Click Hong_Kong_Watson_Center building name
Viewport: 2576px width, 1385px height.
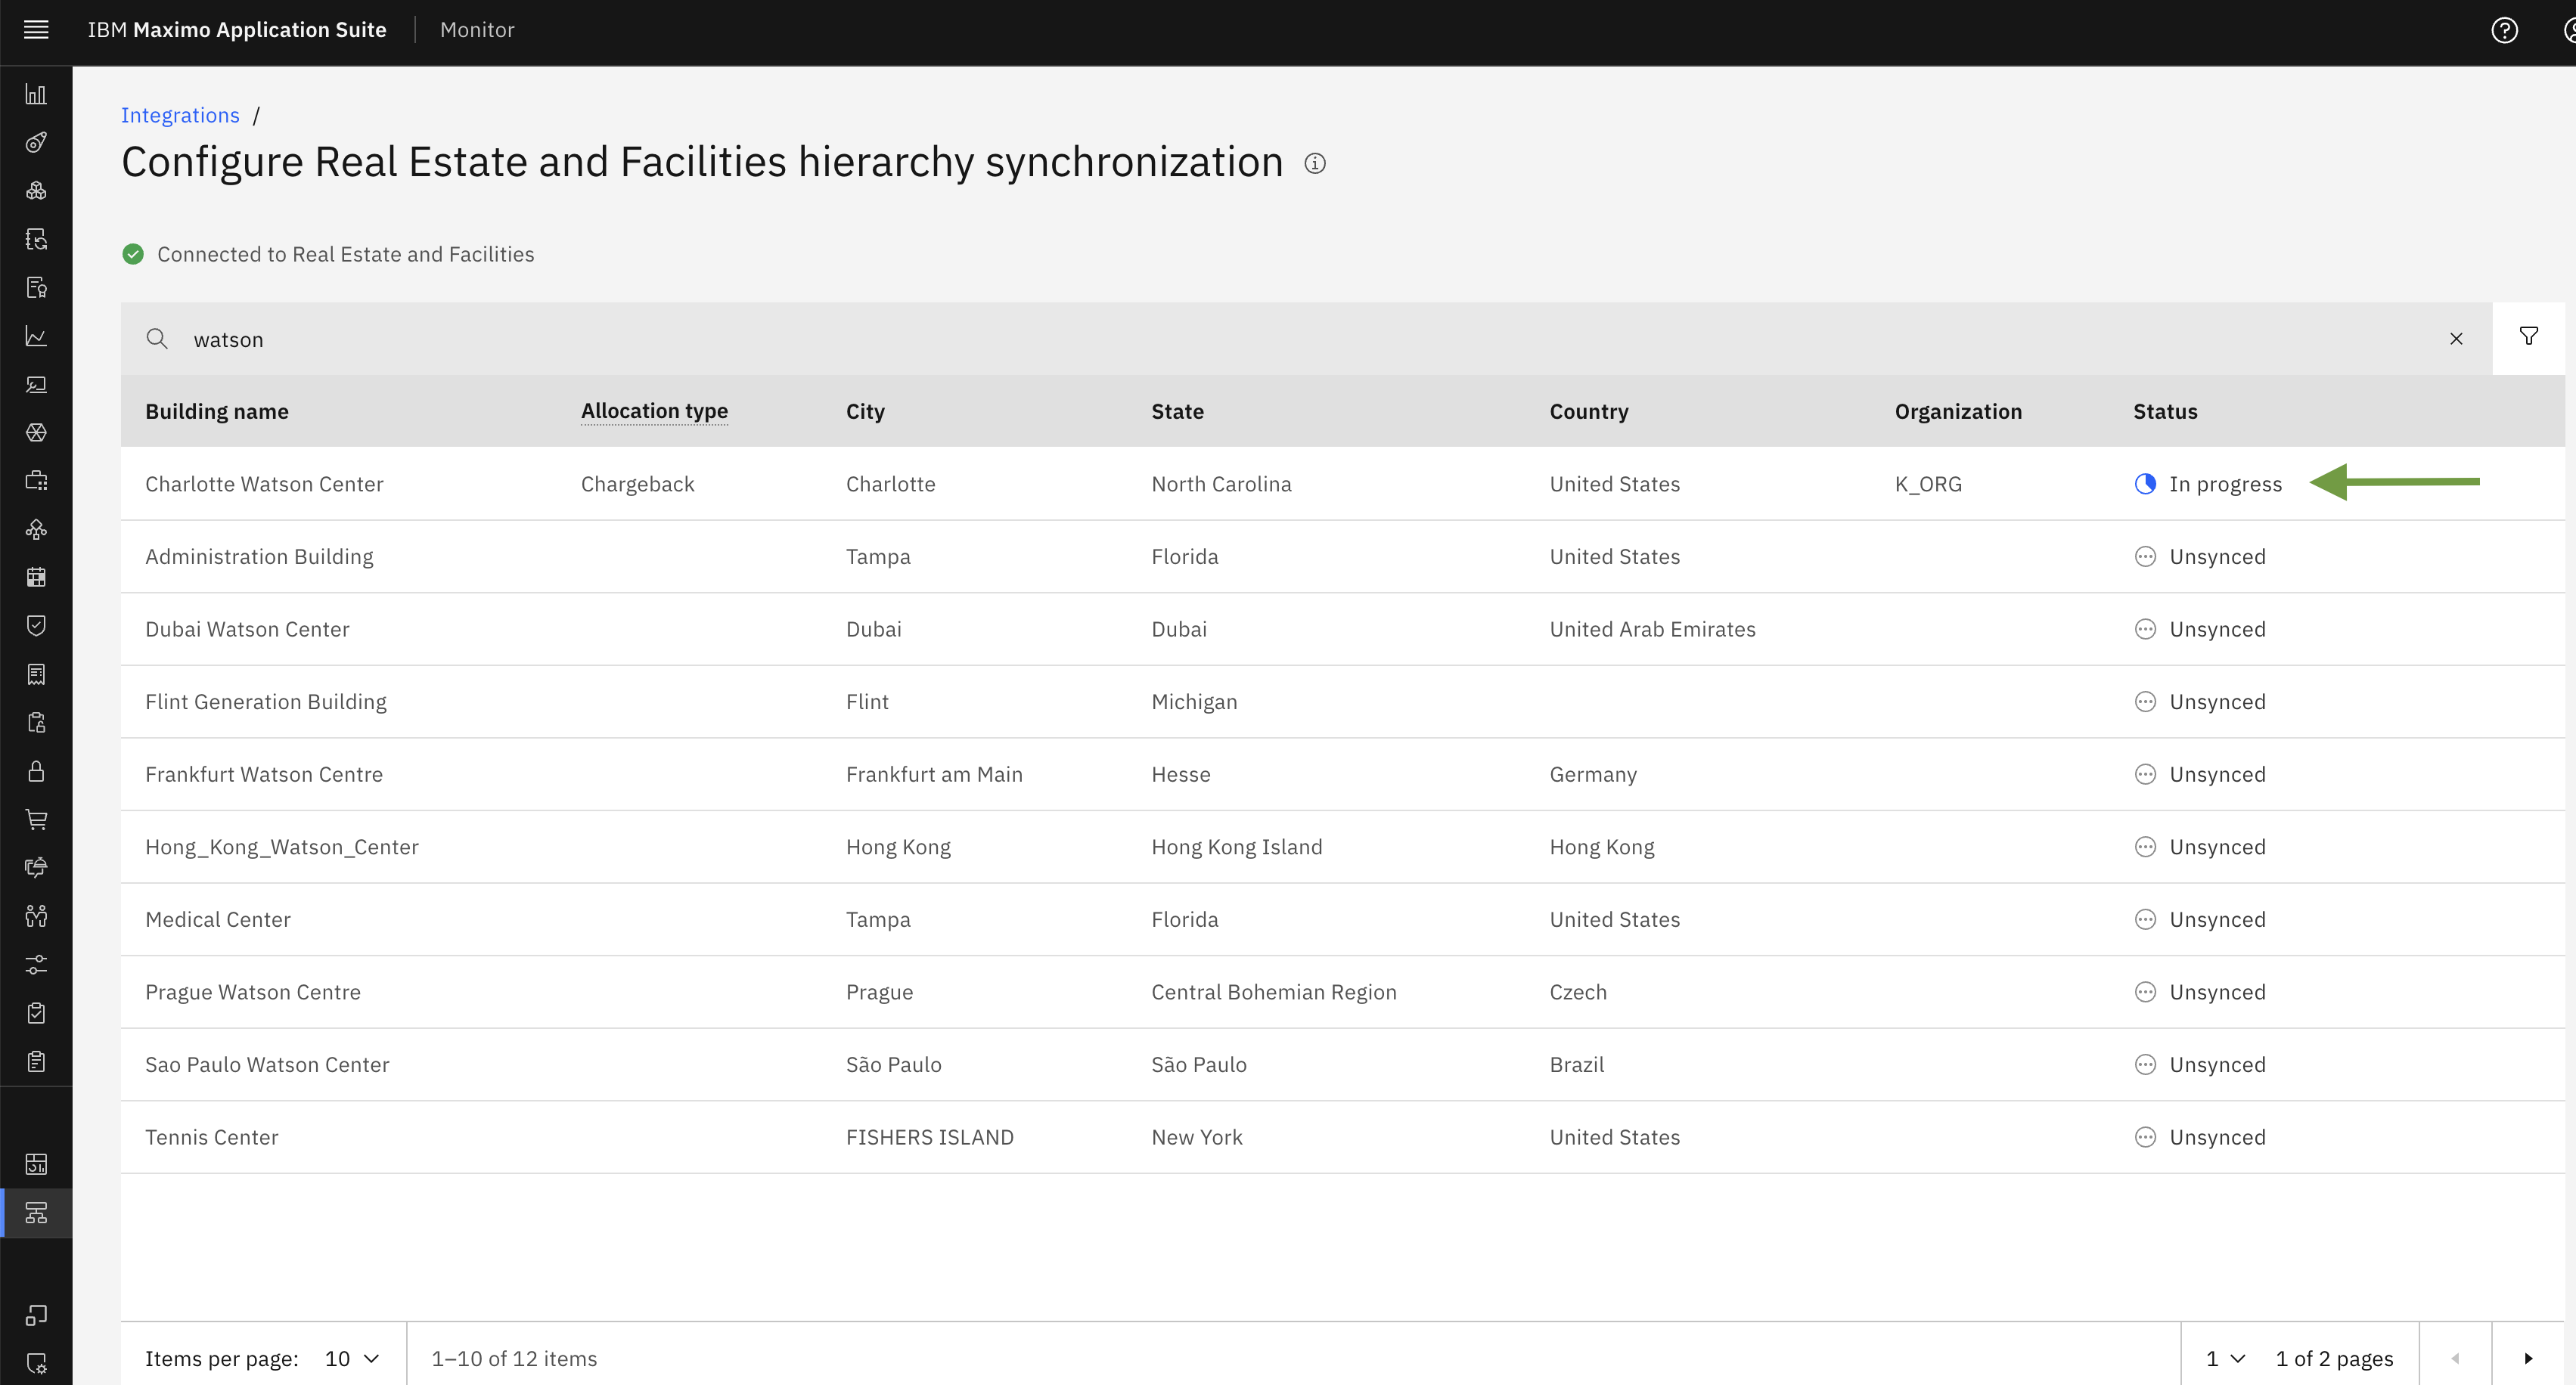point(282,847)
